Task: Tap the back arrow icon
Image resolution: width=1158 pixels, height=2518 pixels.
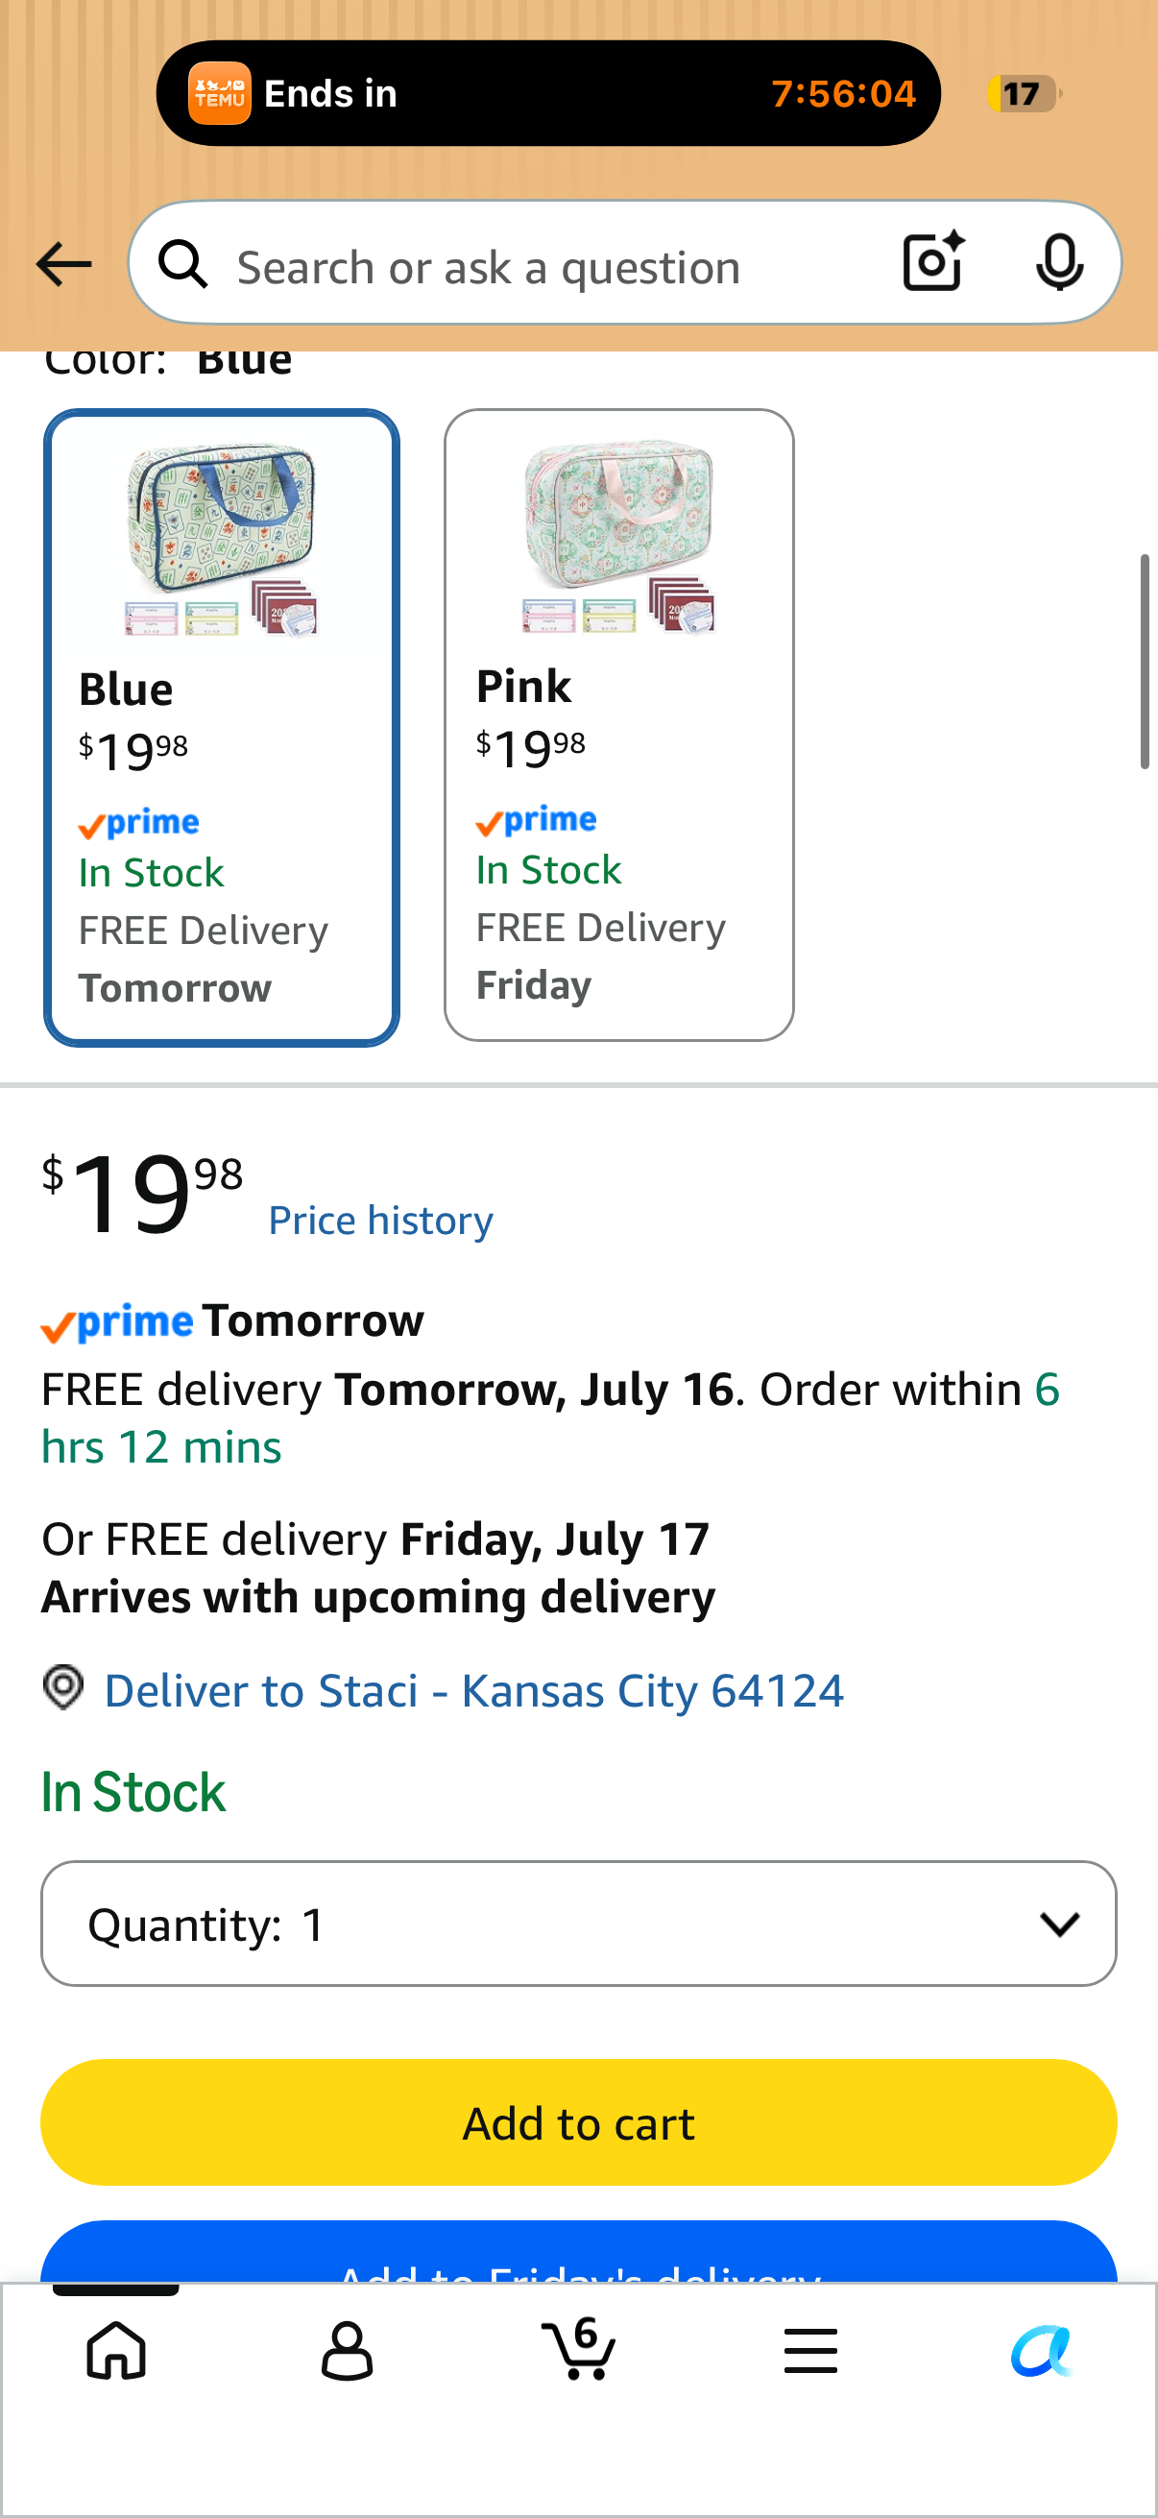Action: tap(63, 264)
